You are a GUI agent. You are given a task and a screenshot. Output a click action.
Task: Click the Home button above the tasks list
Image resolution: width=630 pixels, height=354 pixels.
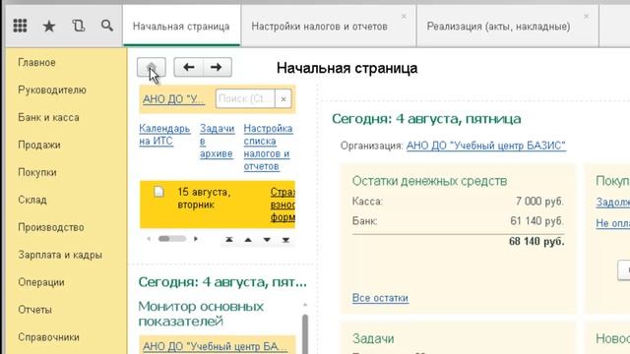pyautogui.click(x=151, y=67)
